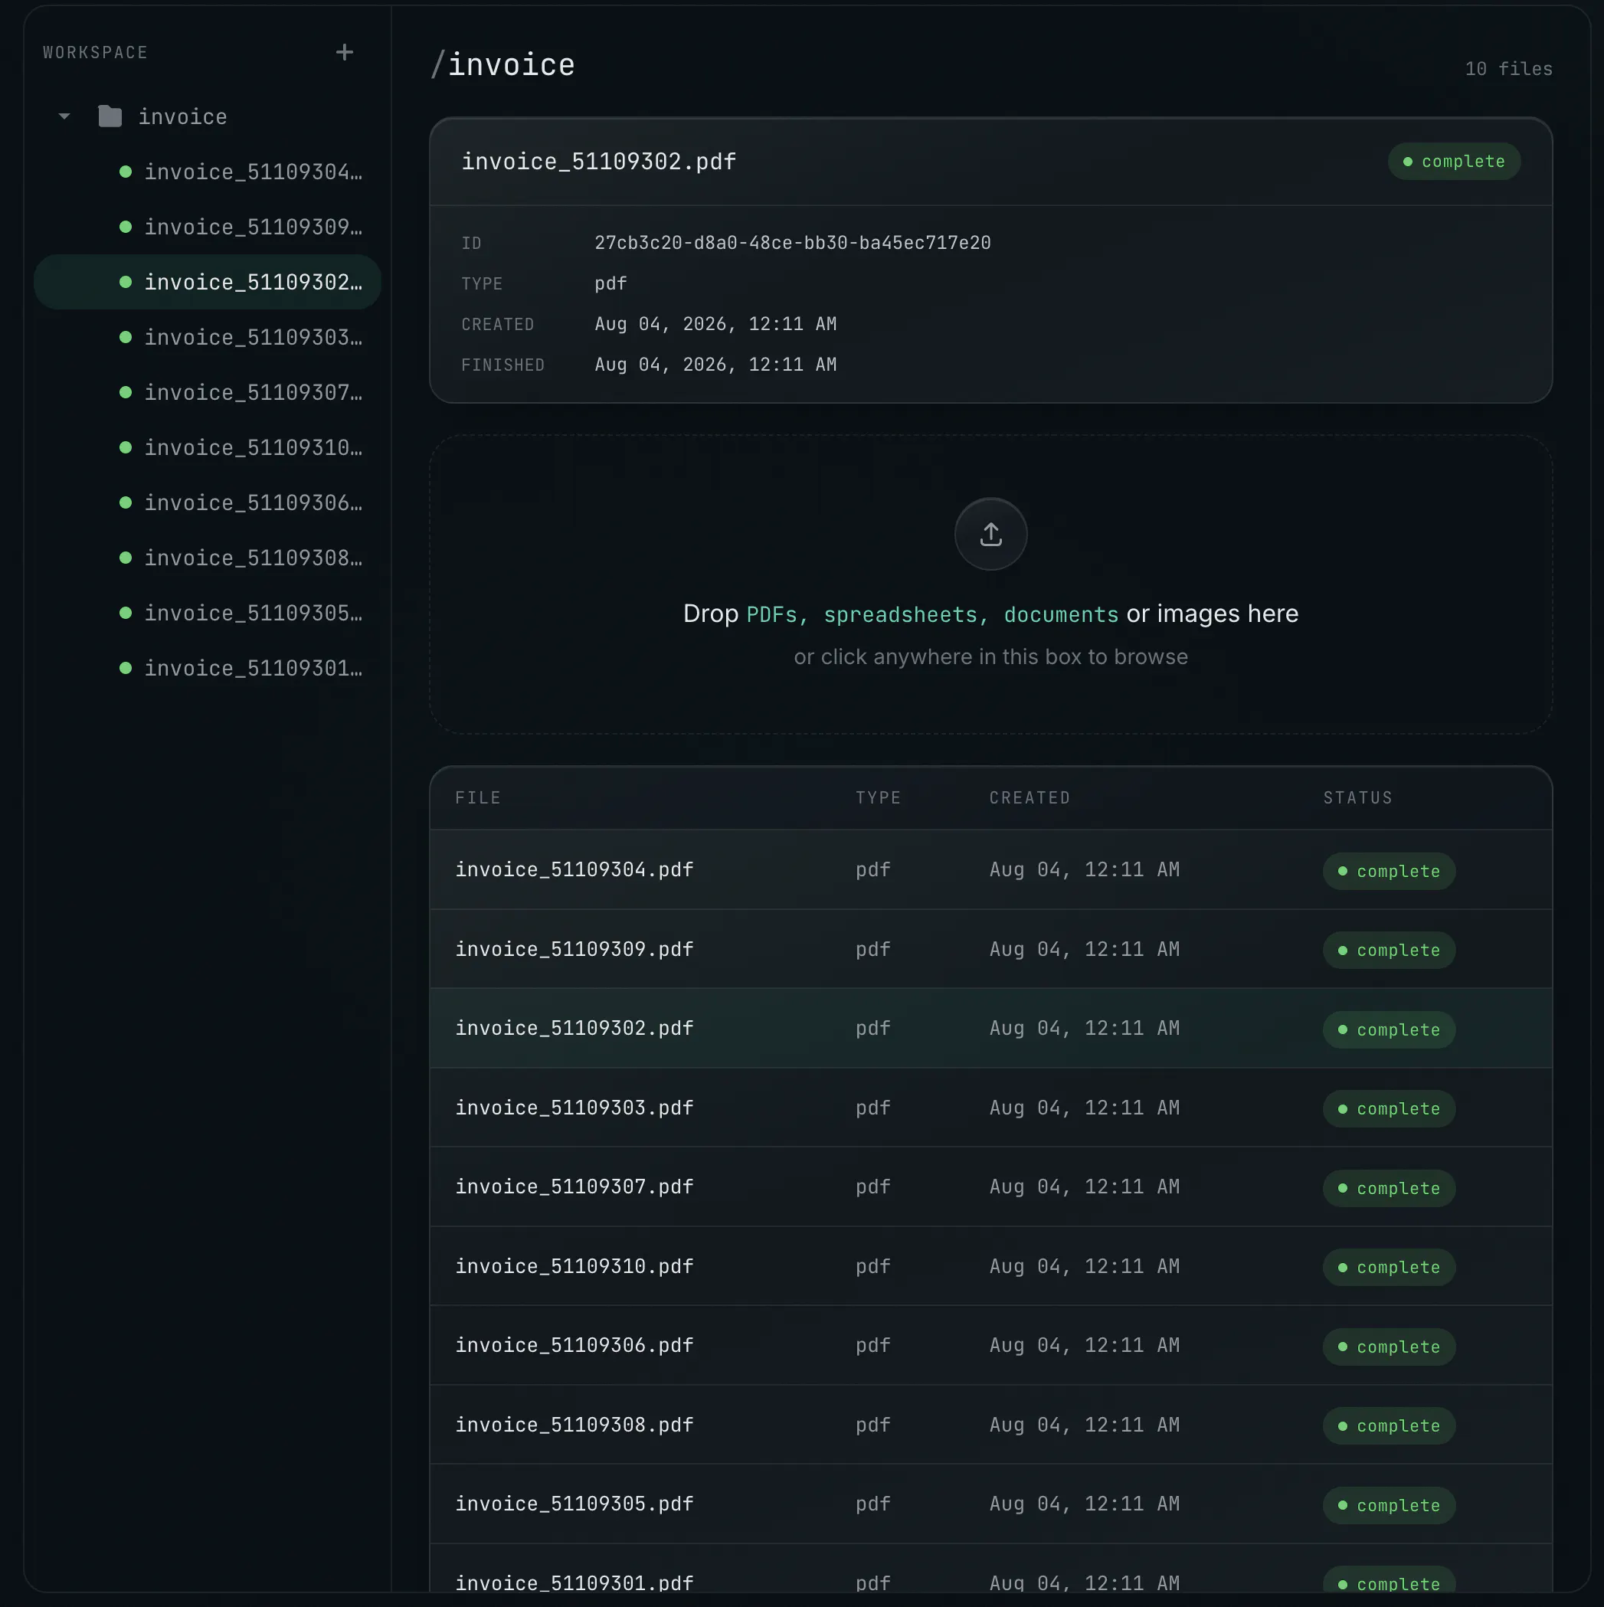This screenshot has width=1604, height=1607.
Task: Click the pdf type cell for invoice_51109309.pdf
Action: coord(872,949)
